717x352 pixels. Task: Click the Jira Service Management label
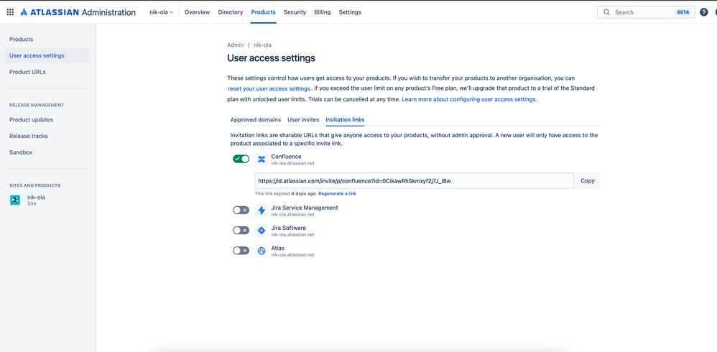click(x=305, y=208)
